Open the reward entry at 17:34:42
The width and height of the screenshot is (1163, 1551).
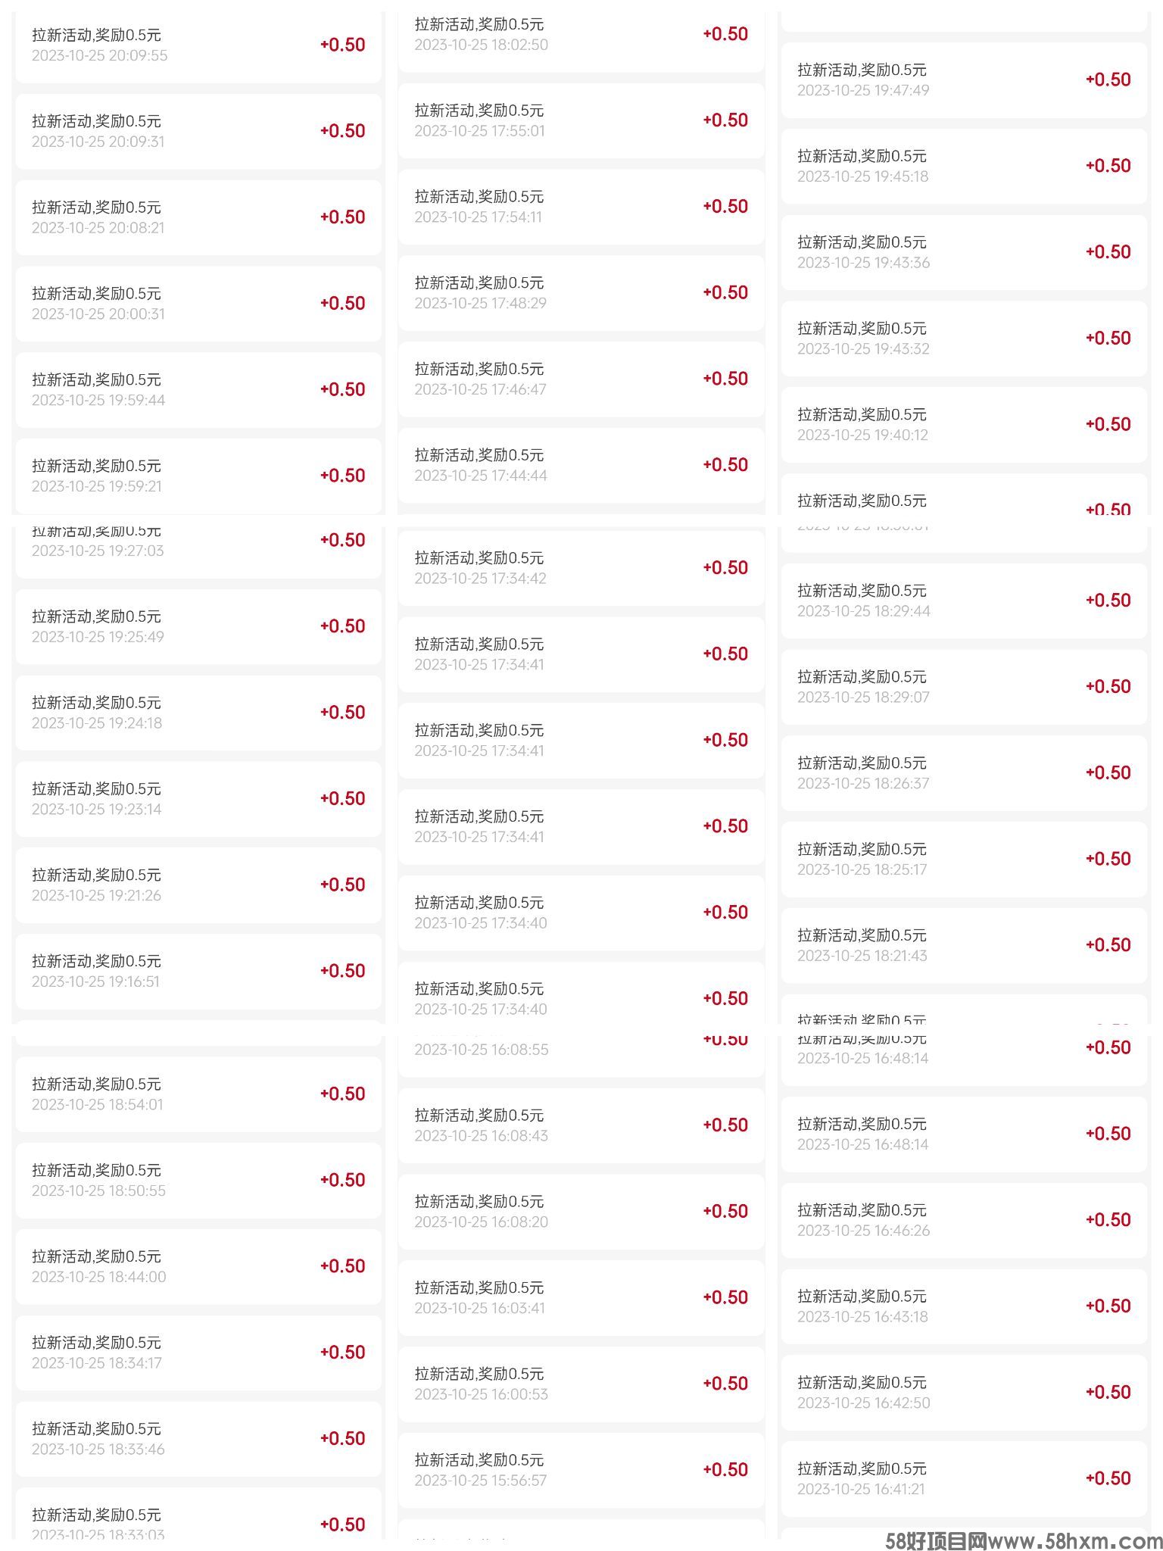click(581, 568)
